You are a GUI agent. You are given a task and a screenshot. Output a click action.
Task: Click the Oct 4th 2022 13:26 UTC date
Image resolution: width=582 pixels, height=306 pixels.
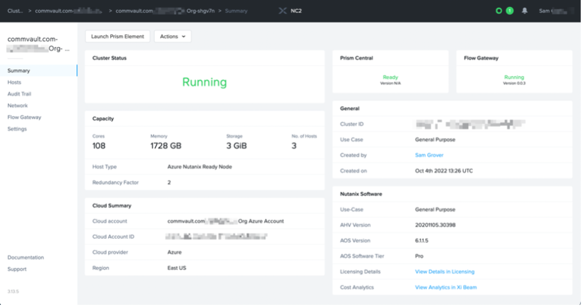pyautogui.click(x=444, y=171)
